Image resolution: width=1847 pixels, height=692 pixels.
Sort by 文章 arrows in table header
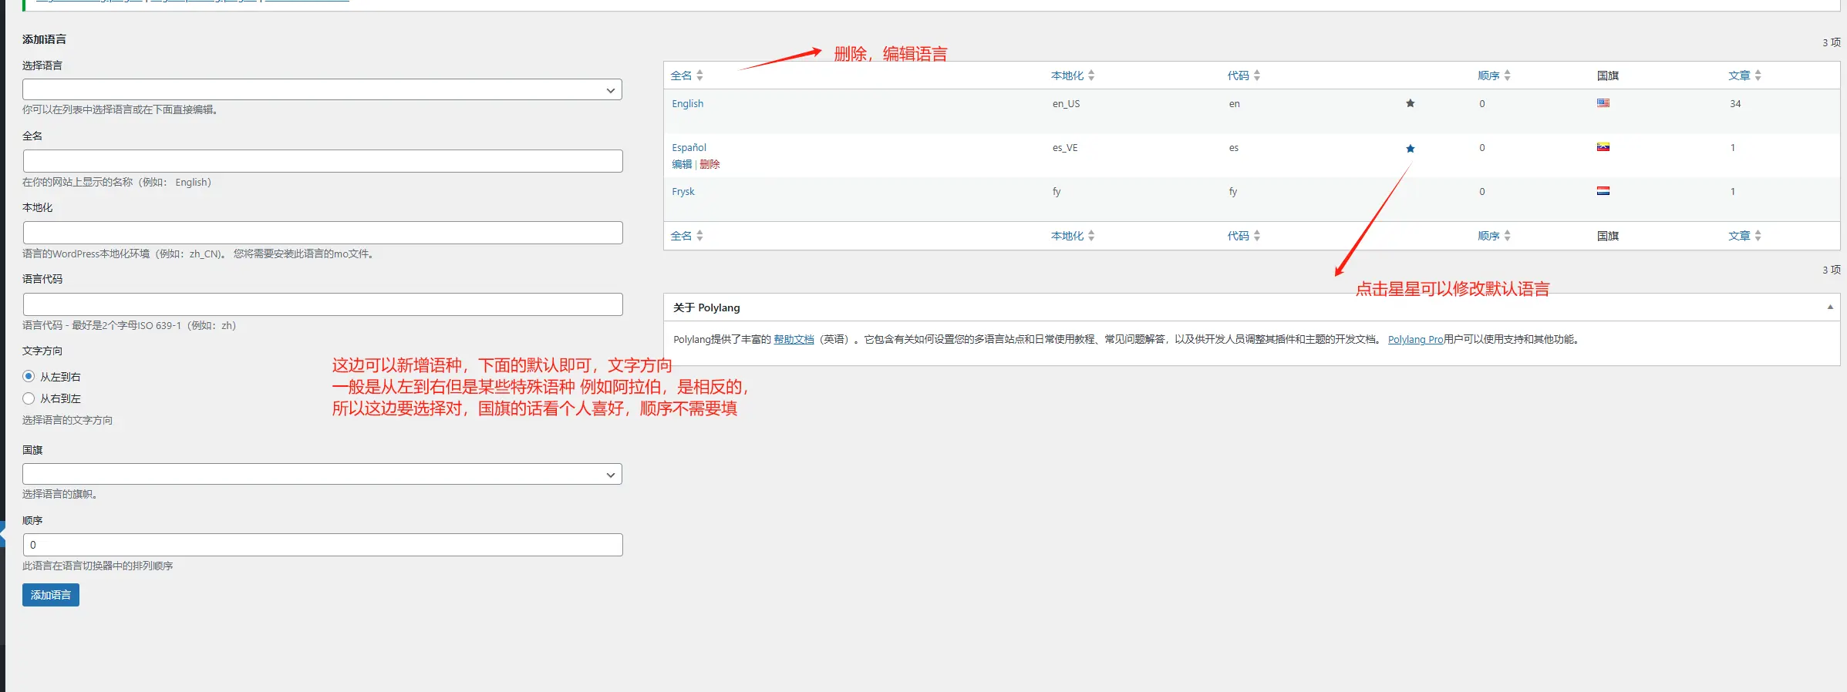(x=1758, y=76)
